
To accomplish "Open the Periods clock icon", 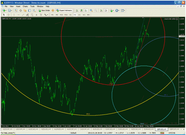I will click(x=117, y=10).
